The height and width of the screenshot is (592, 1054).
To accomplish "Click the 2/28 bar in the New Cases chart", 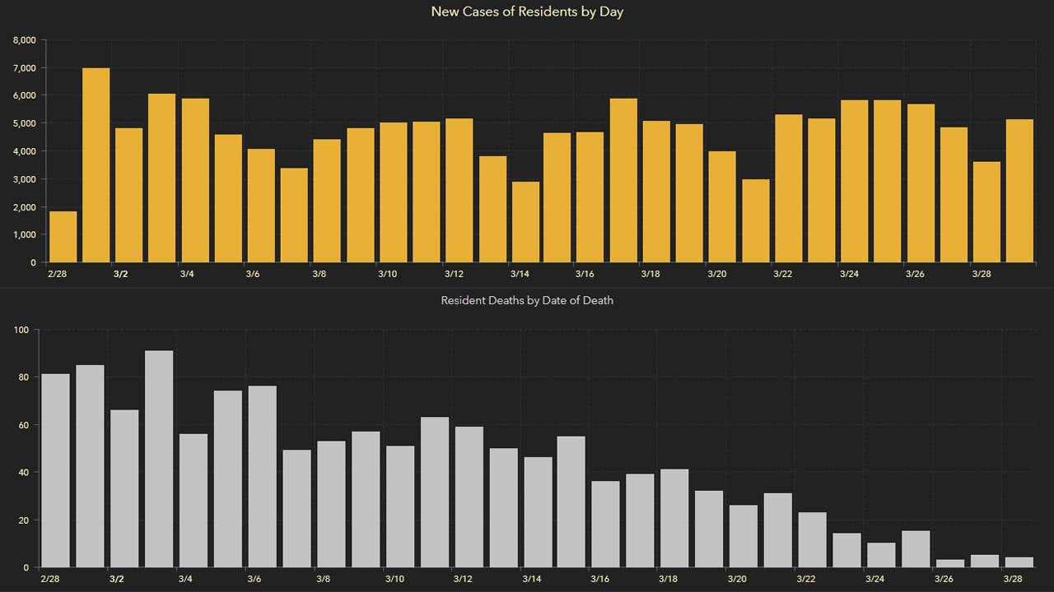I will pyautogui.click(x=63, y=237).
